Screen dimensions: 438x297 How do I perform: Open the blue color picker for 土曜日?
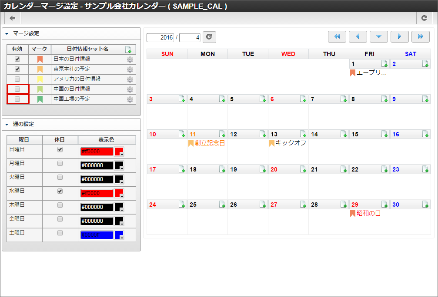click(119, 235)
